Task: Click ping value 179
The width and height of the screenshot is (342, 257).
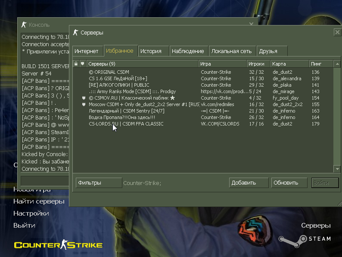Action: [x=315, y=124]
